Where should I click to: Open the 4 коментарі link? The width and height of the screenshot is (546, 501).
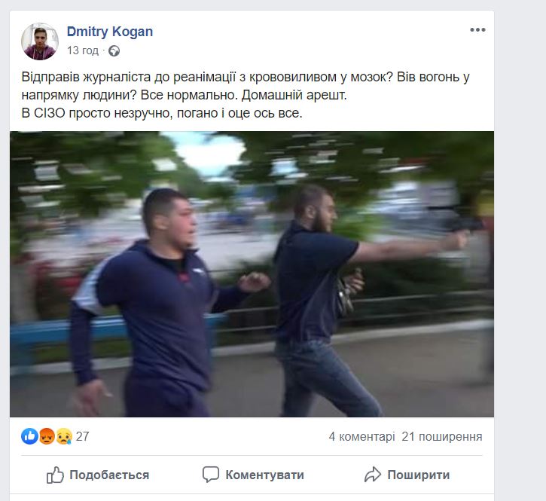click(x=361, y=436)
